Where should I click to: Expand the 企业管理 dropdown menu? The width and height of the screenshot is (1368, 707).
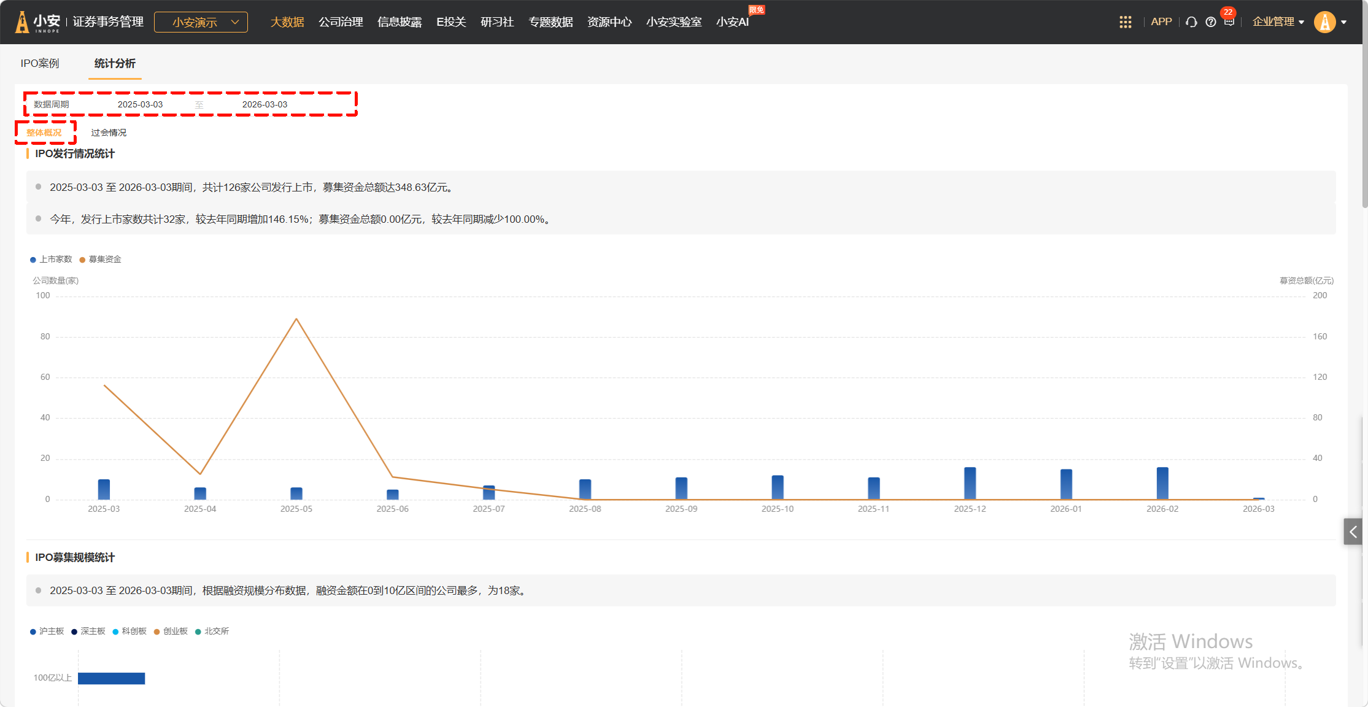pos(1278,22)
